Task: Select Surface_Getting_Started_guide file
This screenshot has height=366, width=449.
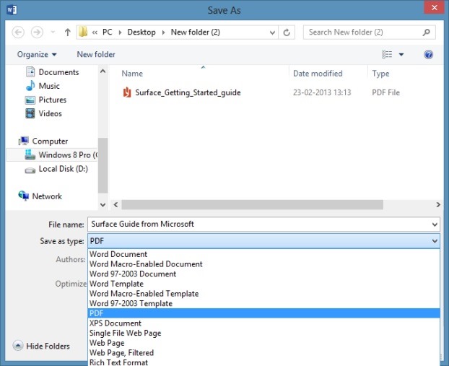Action: pos(188,92)
